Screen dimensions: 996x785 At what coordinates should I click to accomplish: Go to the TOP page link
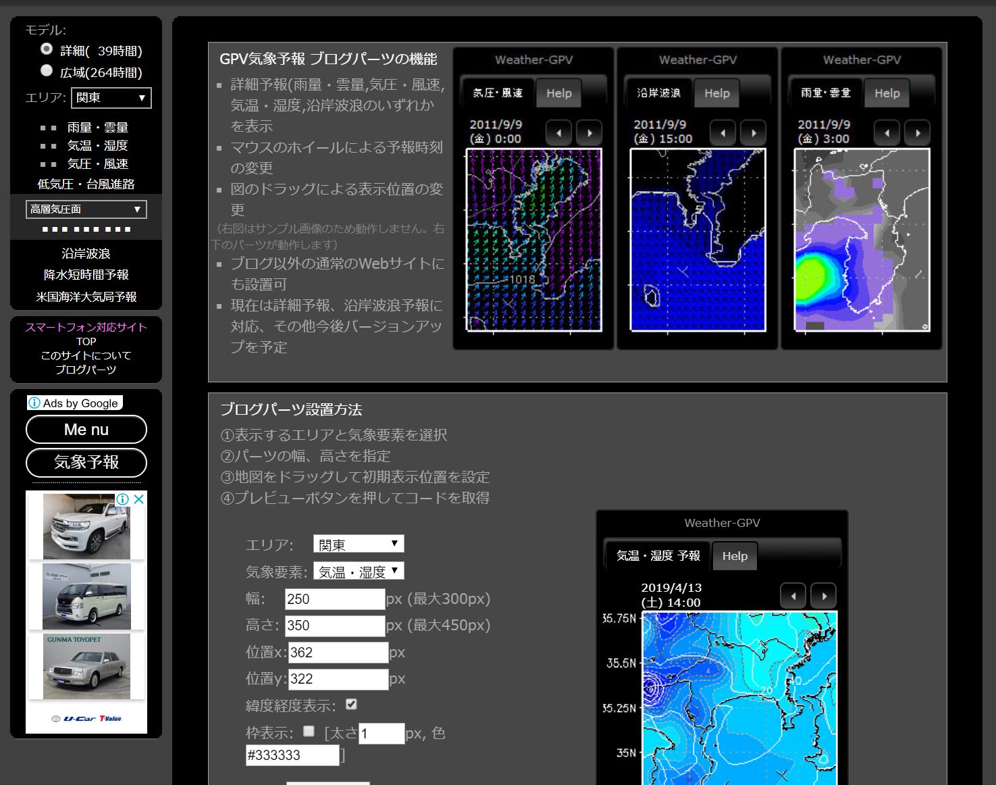86,342
